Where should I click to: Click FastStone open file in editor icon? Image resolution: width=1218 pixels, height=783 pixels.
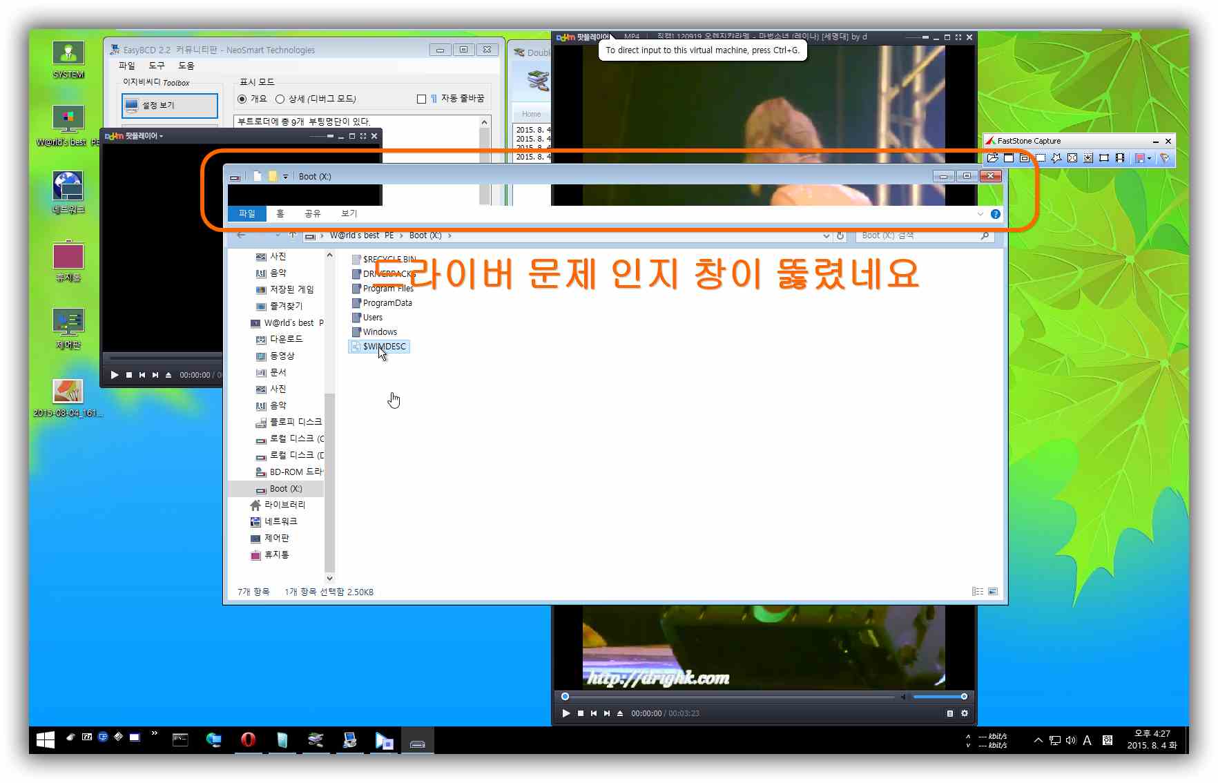993,158
